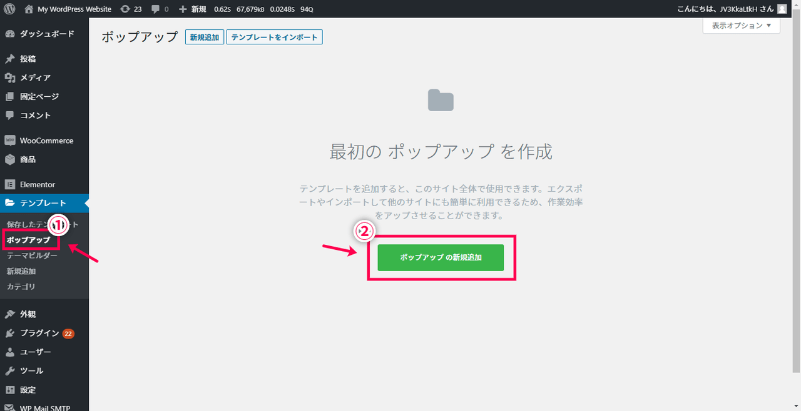Click the green ポップアップ の新規追加 button
The height and width of the screenshot is (411, 801).
441,257
